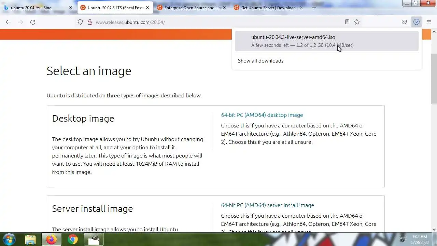The height and width of the screenshot is (246, 437).
Task: Open the taskbar clock showing 7:02 AM
Action: pos(419,239)
